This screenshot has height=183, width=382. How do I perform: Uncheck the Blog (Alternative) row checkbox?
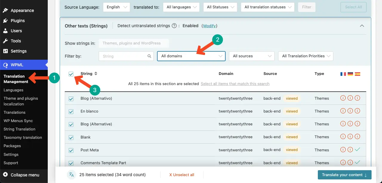[71, 124]
